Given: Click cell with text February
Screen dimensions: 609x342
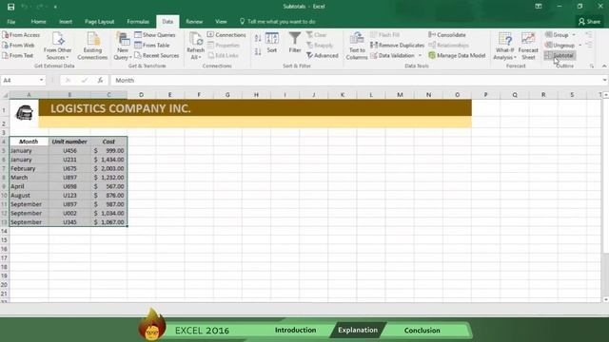Looking at the screenshot, I should (x=29, y=169).
